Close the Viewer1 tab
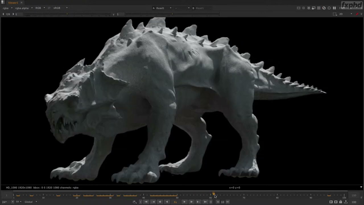The height and width of the screenshot is (205, 364). tap(21, 3)
